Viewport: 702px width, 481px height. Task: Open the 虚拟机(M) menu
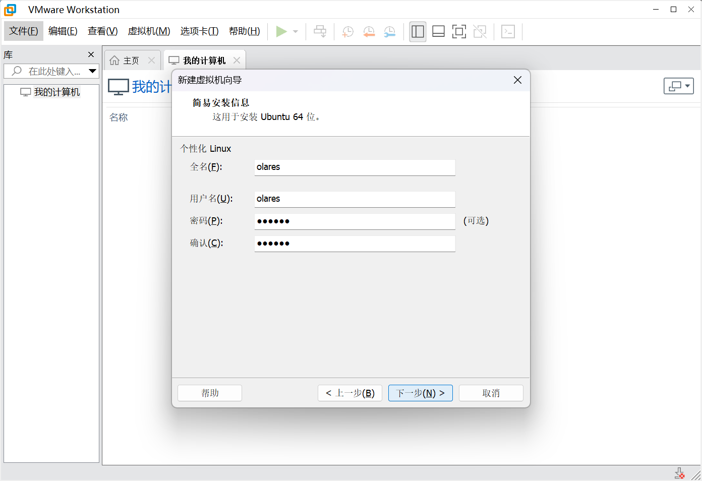click(149, 31)
